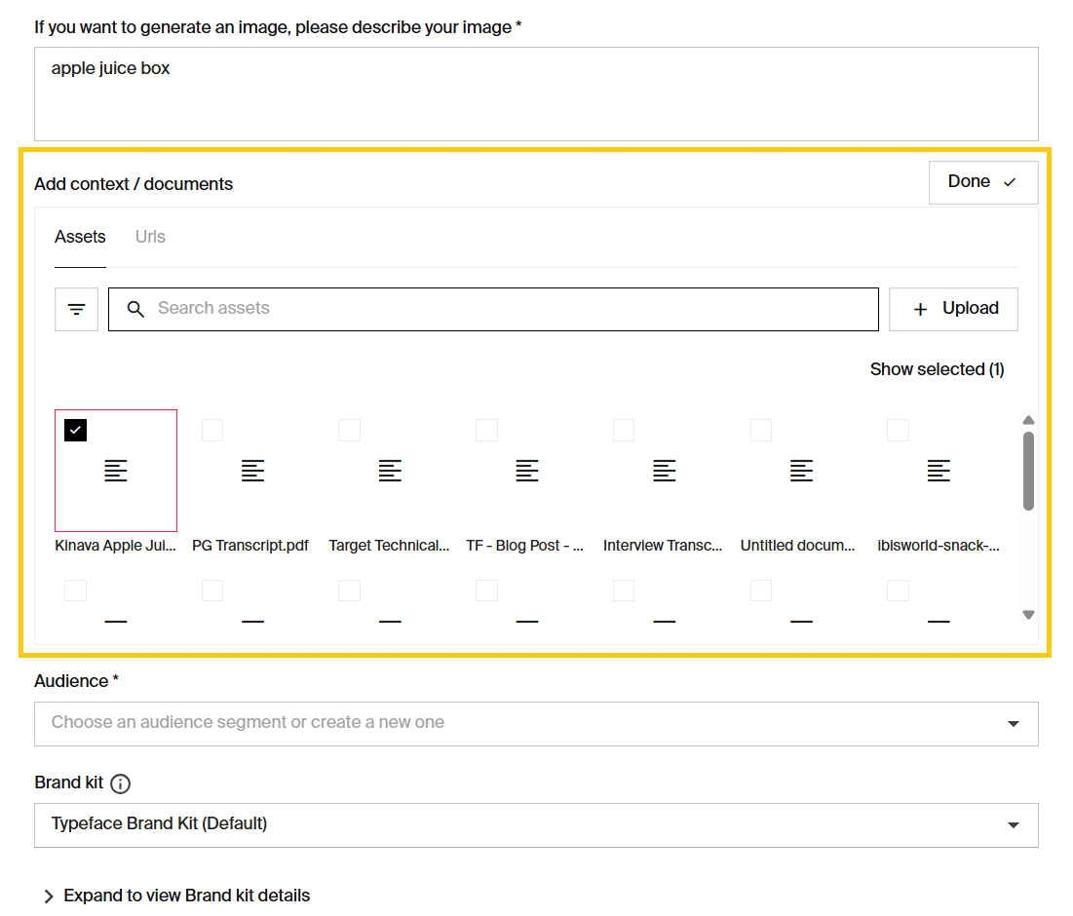Viewport: 1073px width, 916px height.
Task: Click the search magnifier in the assets search bar
Action: pyautogui.click(x=135, y=309)
